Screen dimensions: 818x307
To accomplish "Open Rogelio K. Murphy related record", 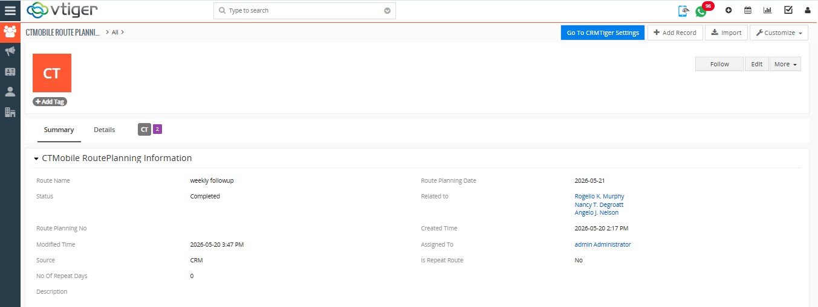I will pos(599,197).
